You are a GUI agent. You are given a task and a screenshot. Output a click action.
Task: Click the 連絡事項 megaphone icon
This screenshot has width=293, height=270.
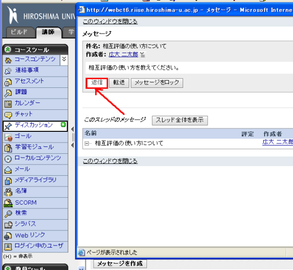pyautogui.click(x=8, y=71)
